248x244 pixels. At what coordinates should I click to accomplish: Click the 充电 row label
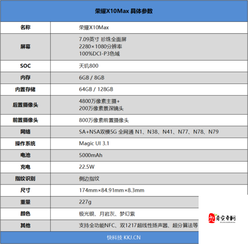click(25, 167)
